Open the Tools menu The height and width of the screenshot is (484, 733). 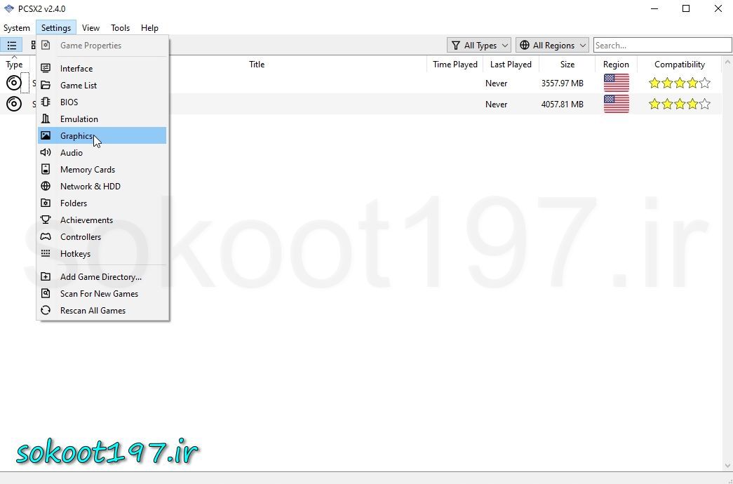120,28
